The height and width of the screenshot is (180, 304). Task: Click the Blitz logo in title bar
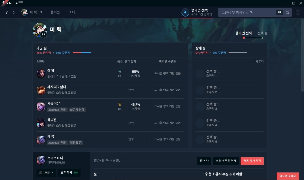[10, 3]
